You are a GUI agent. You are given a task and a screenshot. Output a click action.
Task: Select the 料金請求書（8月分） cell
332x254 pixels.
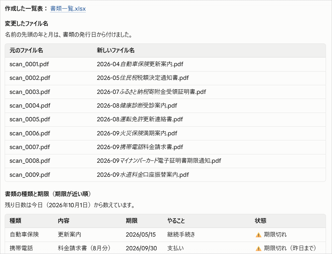(x=84, y=248)
